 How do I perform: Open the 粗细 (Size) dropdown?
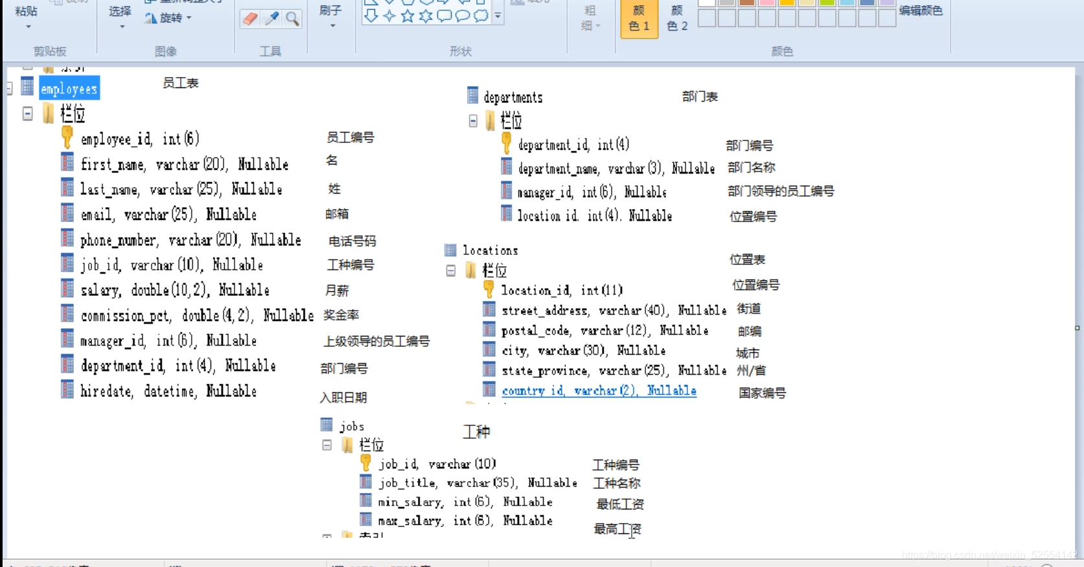click(590, 18)
